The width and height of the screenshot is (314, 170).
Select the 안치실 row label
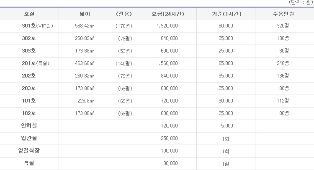(x=29, y=126)
